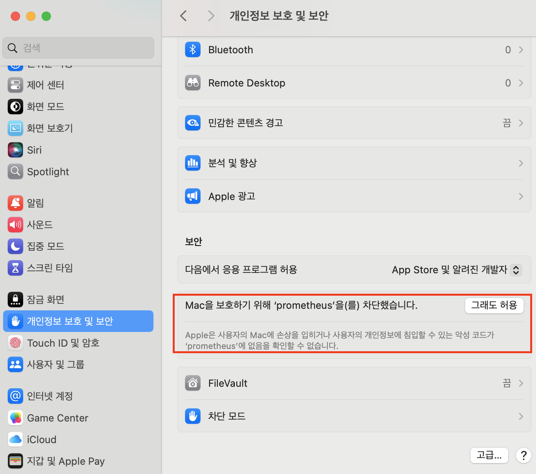Click the FileVault house icon
The height and width of the screenshot is (474, 536).
click(x=193, y=383)
